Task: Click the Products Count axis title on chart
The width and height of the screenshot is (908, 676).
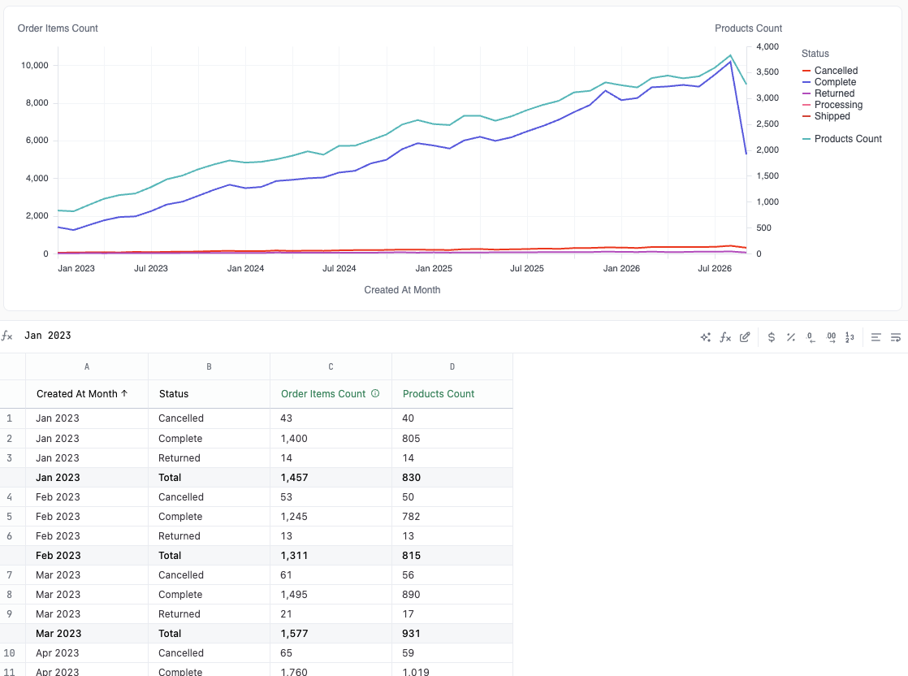Action: click(748, 28)
